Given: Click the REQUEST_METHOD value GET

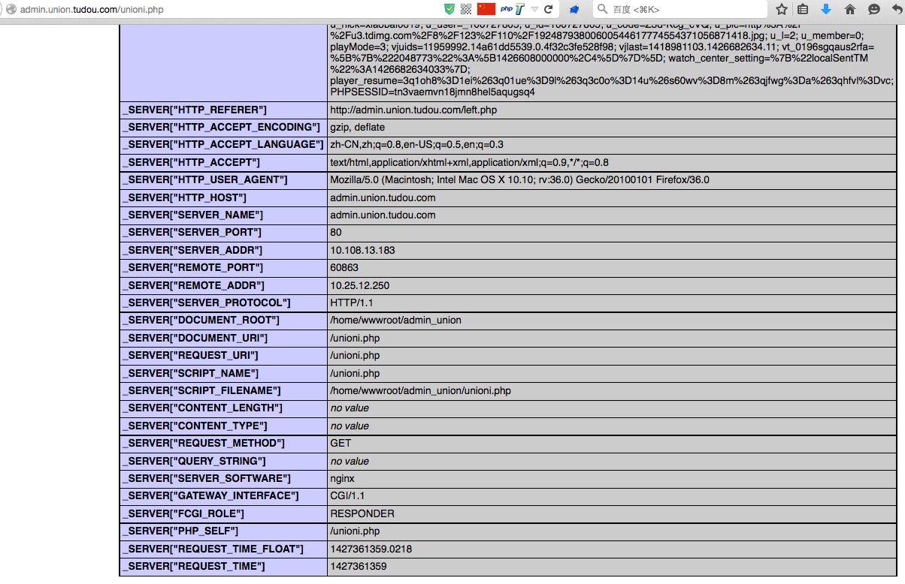Looking at the screenshot, I should click(341, 443).
